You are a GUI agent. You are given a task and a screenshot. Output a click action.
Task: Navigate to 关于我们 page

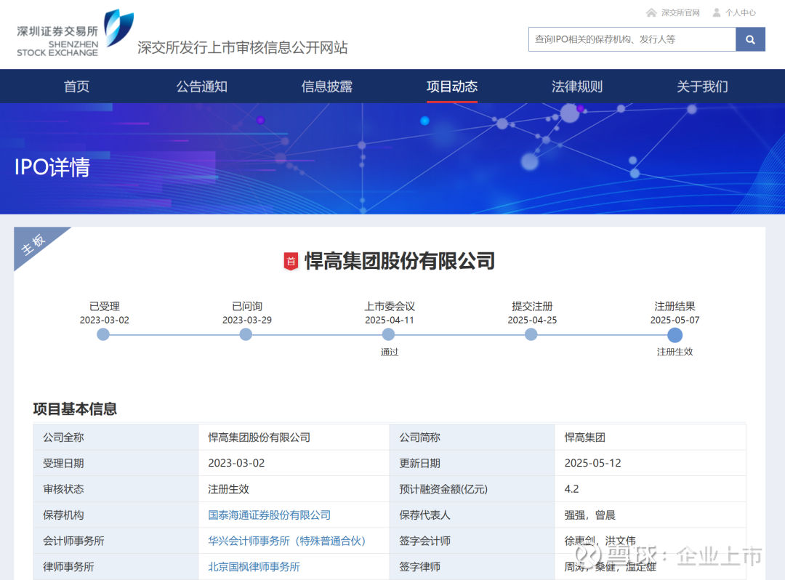click(701, 86)
